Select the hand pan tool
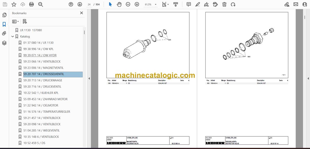 coord(119,4)
